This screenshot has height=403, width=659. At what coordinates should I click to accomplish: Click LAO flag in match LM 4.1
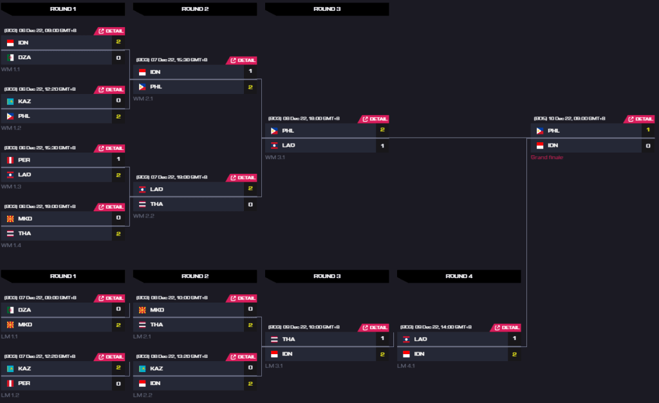(x=407, y=339)
